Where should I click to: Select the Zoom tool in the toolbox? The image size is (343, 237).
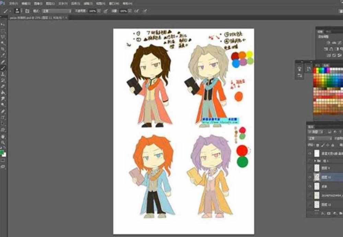click(3, 142)
